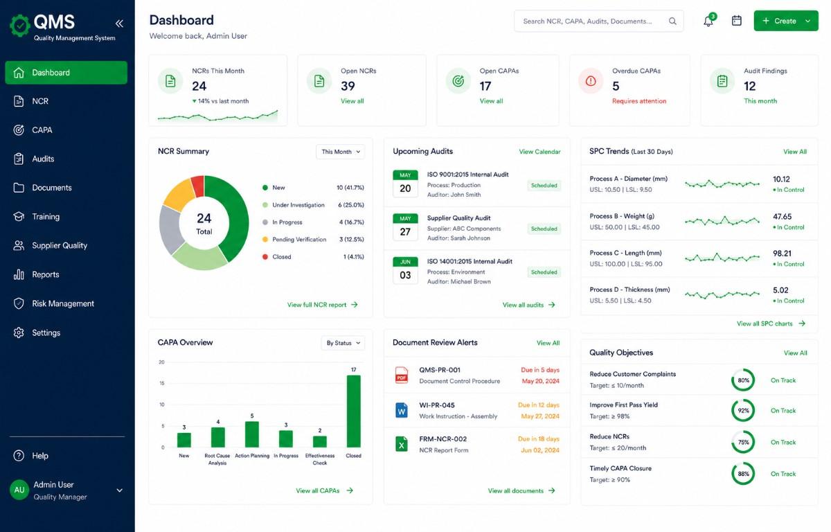This screenshot has height=532, width=831.
Task: Click Process C - Length value 98.21
Action: [782, 254]
